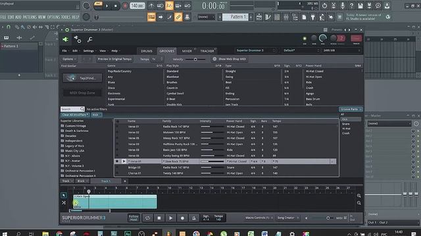This screenshot has width=421, height=236.
Task: Click the Clear All Modifiers button
Action: tap(75, 115)
